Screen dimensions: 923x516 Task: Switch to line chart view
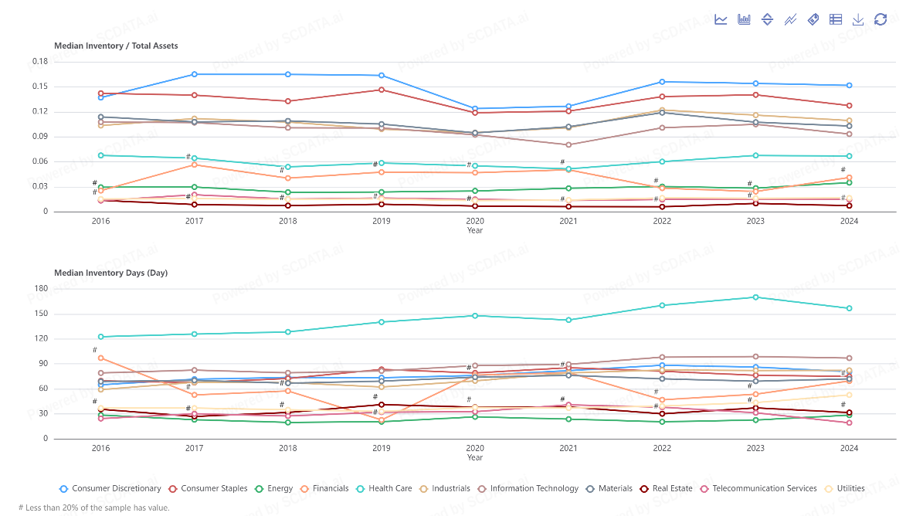pyautogui.click(x=721, y=19)
